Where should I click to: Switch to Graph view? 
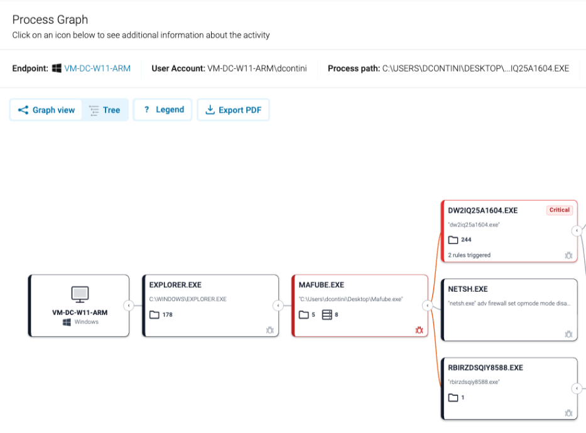click(46, 110)
